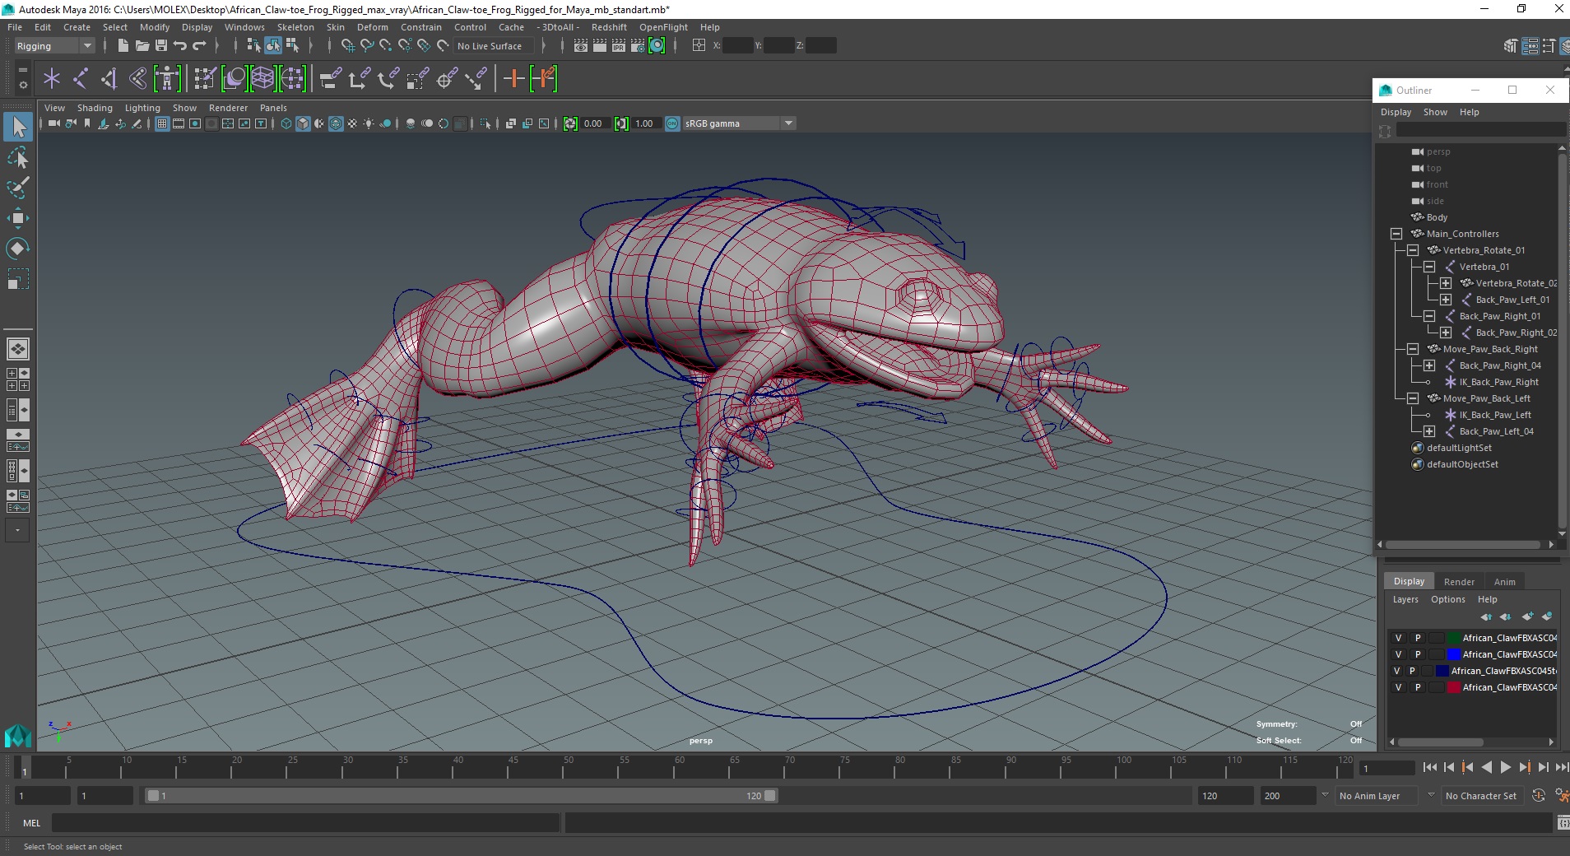The height and width of the screenshot is (856, 1570).
Task: Select the Create Locator shelf icon
Action: tap(52, 79)
